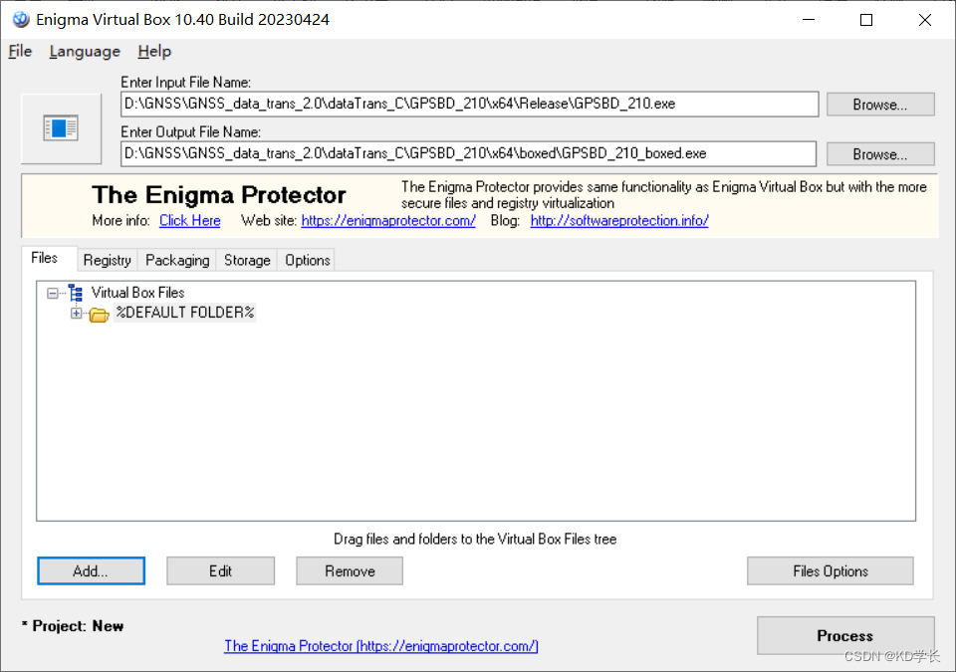Switch to the Registry tab
The image size is (956, 672).
click(x=107, y=260)
